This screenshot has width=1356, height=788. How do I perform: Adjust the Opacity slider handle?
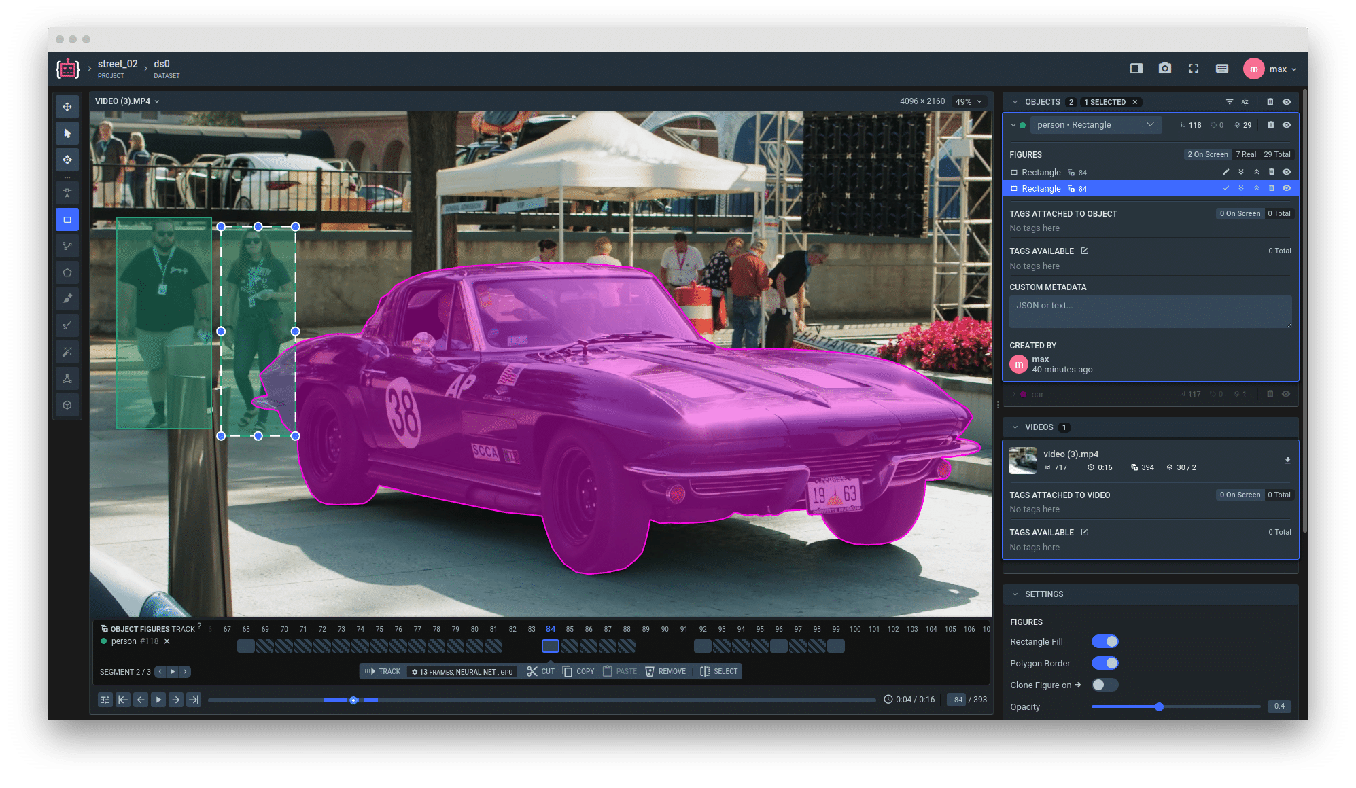point(1159,706)
